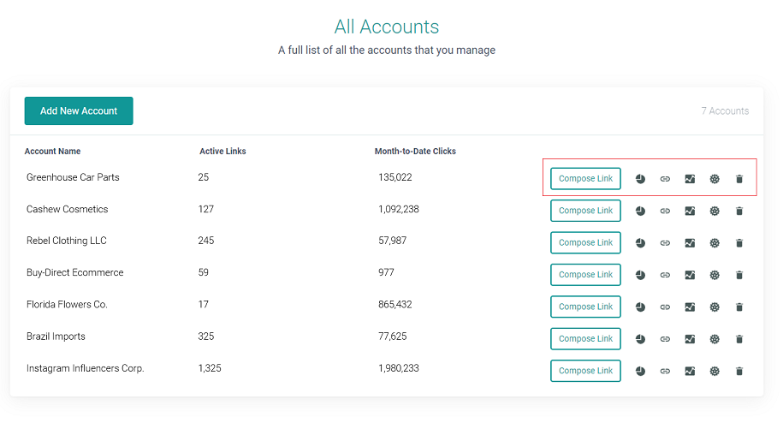The height and width of the screenshot is (423, 783).
Task: Click Add New Account button
Action: pyautogui.click(x=79, y=110)
